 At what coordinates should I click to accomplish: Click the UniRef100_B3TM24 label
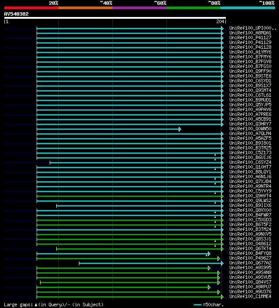(250, 230)
